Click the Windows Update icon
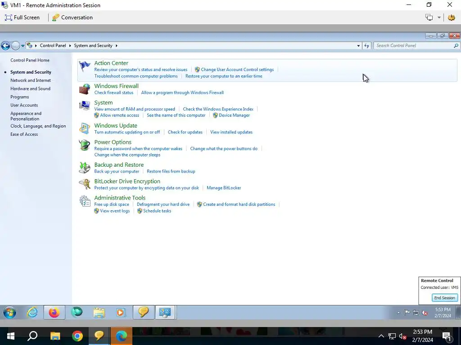Screen dimensions: 461x345 [x=85, y=128]
